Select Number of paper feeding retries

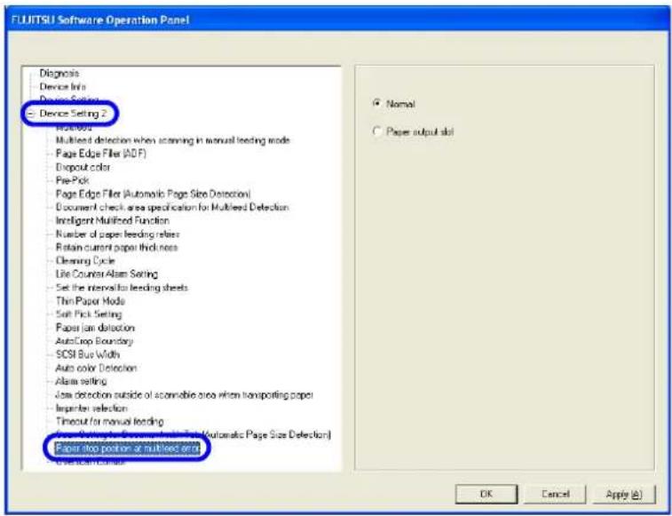click(x=118, y=234)
